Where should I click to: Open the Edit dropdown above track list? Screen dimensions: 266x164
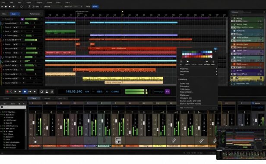(x=15, y=14)
